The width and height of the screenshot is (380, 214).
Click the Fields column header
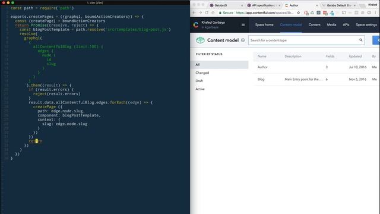point(330,56)
